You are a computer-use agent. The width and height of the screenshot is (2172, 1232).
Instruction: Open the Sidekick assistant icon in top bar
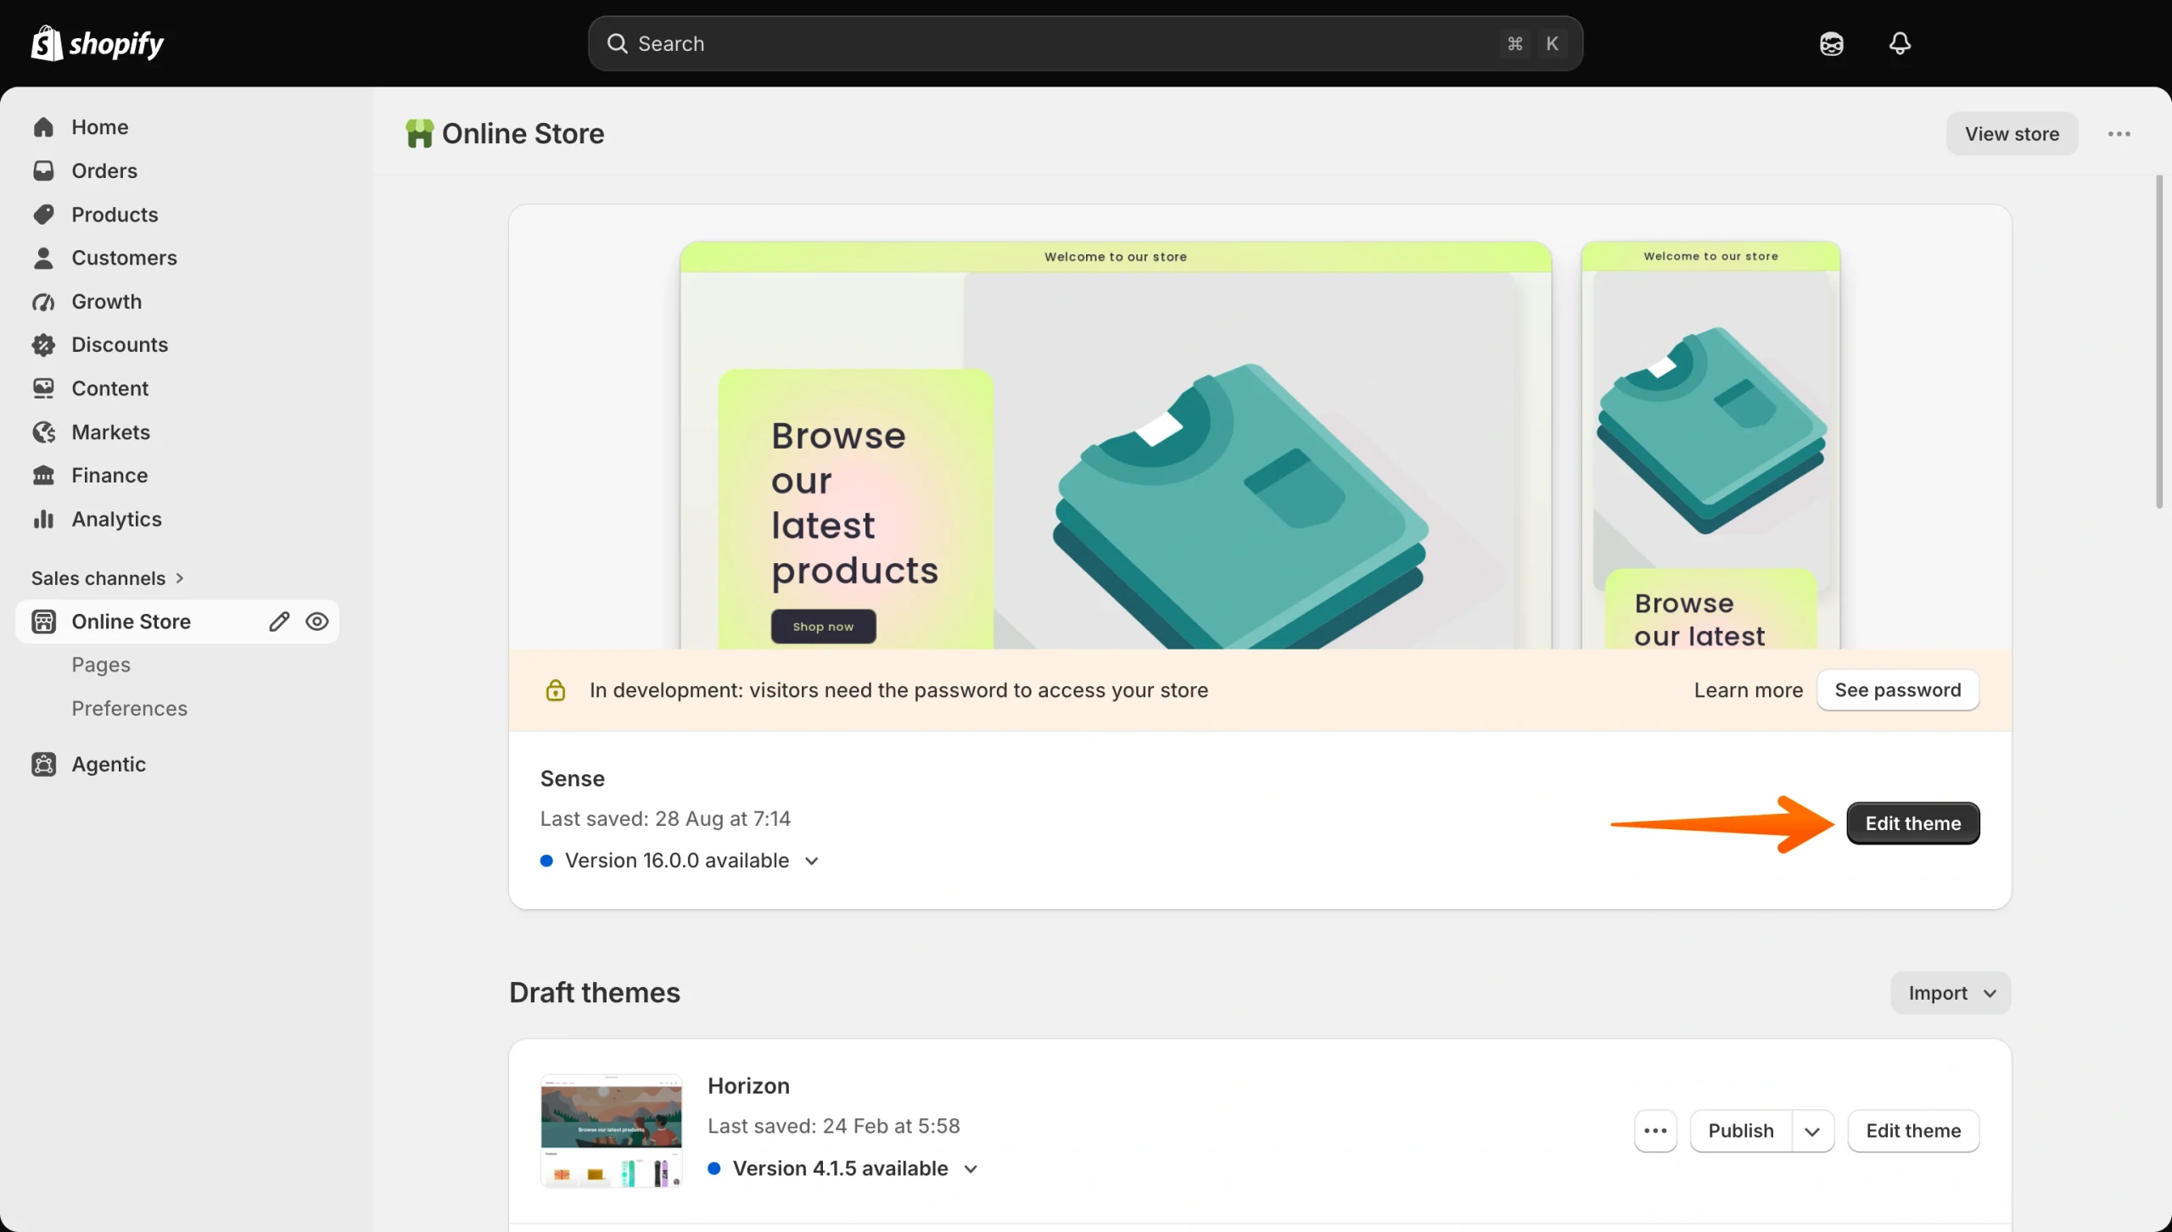tap(1832, 43)
